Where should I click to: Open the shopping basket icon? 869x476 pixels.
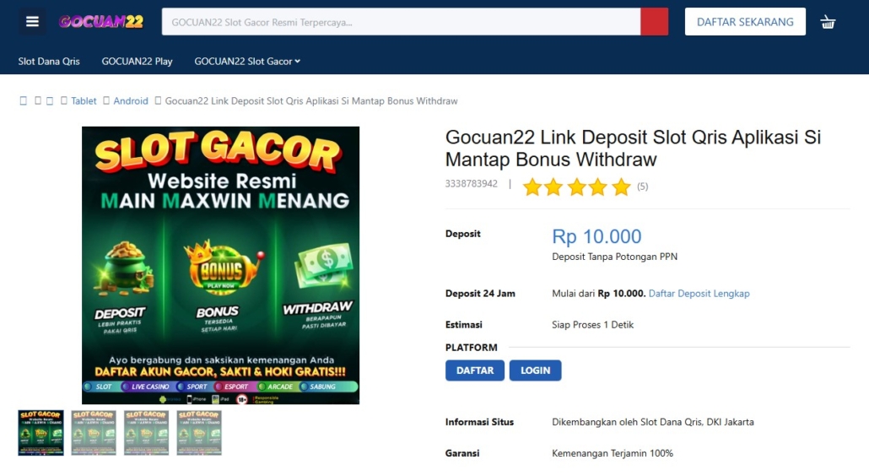[828, 22]
